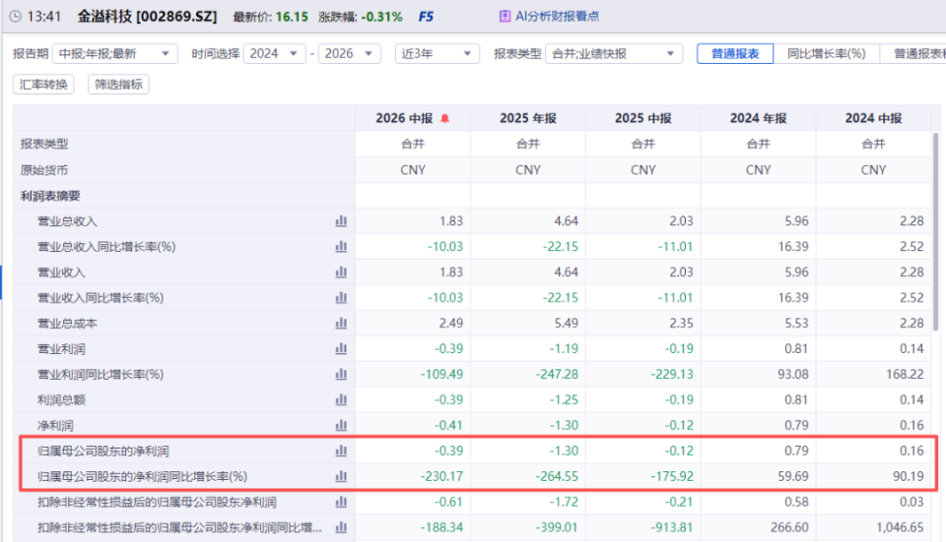
Task: Select the partially visible 普通报表 tab at right
Action: click(912, 53)
